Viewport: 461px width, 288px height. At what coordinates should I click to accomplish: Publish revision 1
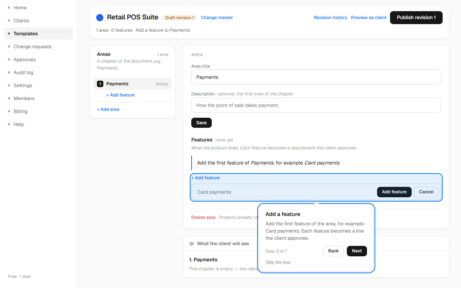pos(416,18)
